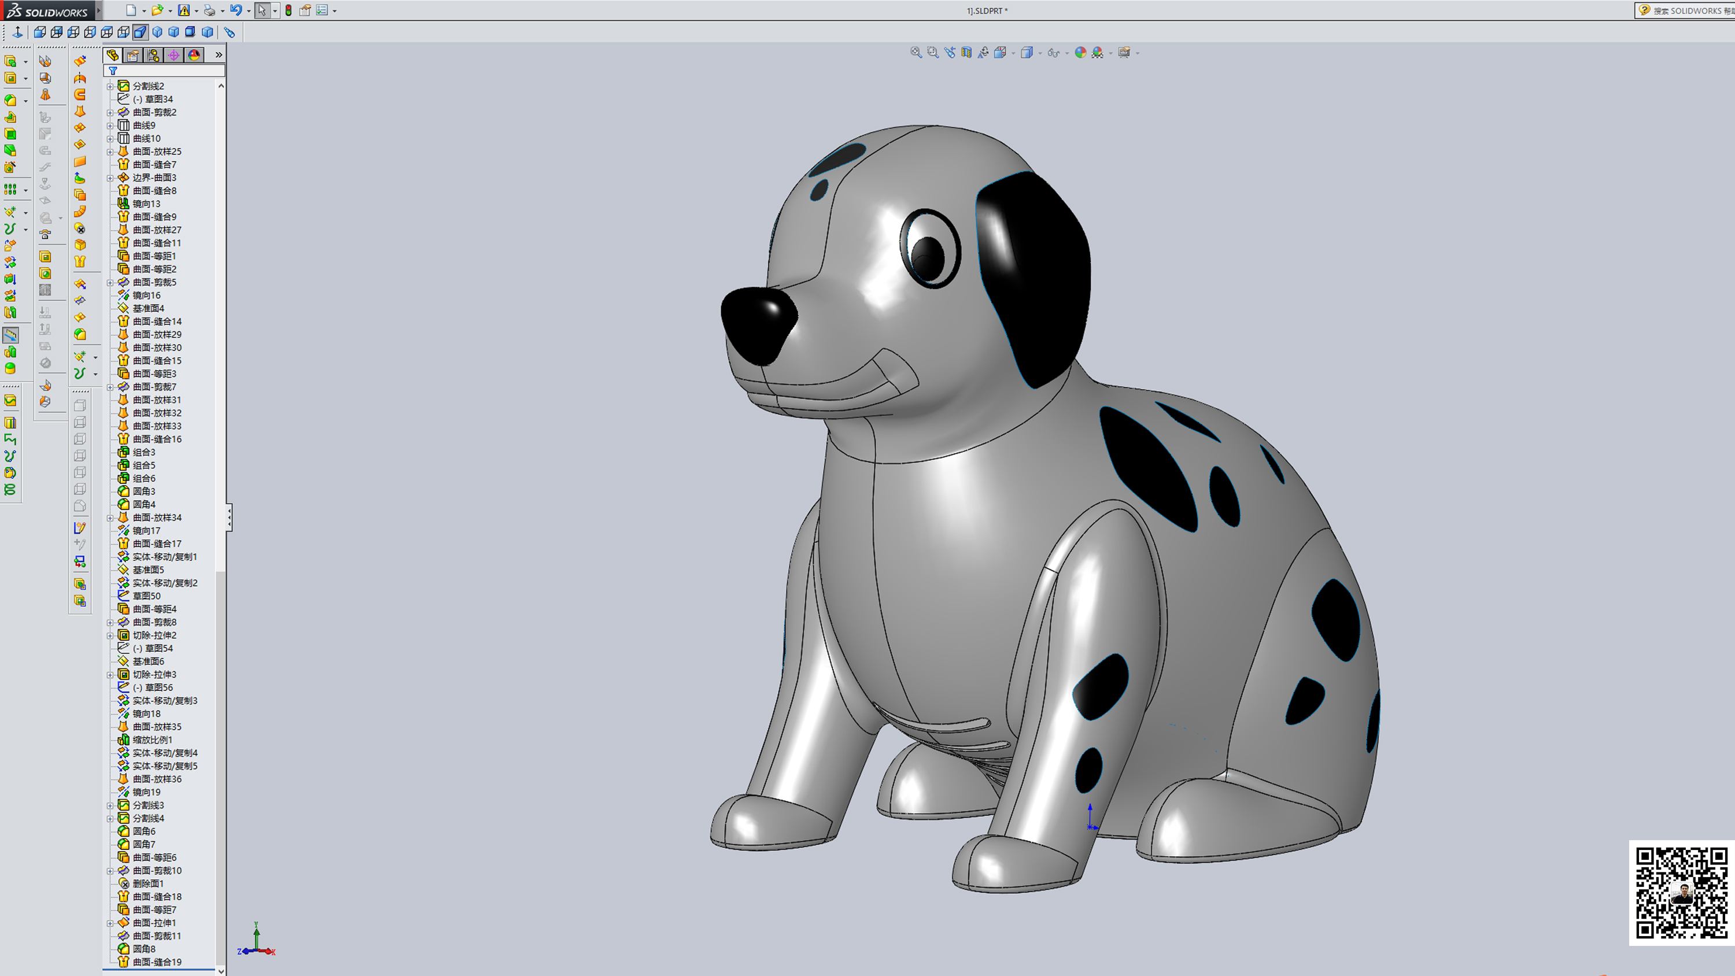
Task: Click the feature tree scrollbar down arrow
Action: (222, 971)
